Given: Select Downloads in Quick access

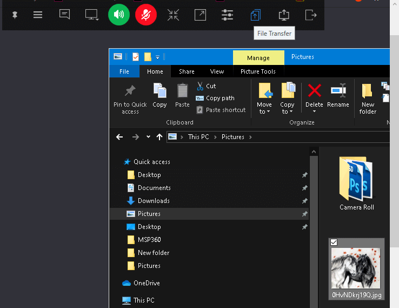Looking at the screenshot, I should pyautogui.click(x=153, y=201).
